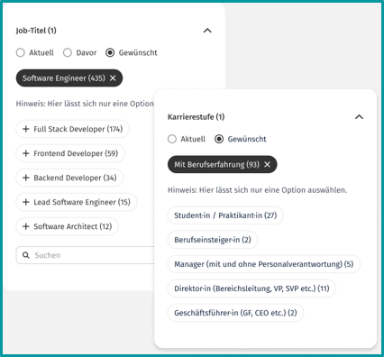Screen dimensions: 384x357
Task: Select Gewünscht radio under Karrierestufe
Action: [219, 139]
